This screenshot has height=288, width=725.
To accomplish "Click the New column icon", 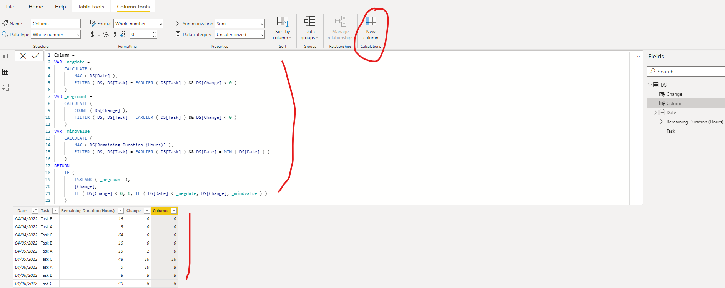I will click(371, 21).
